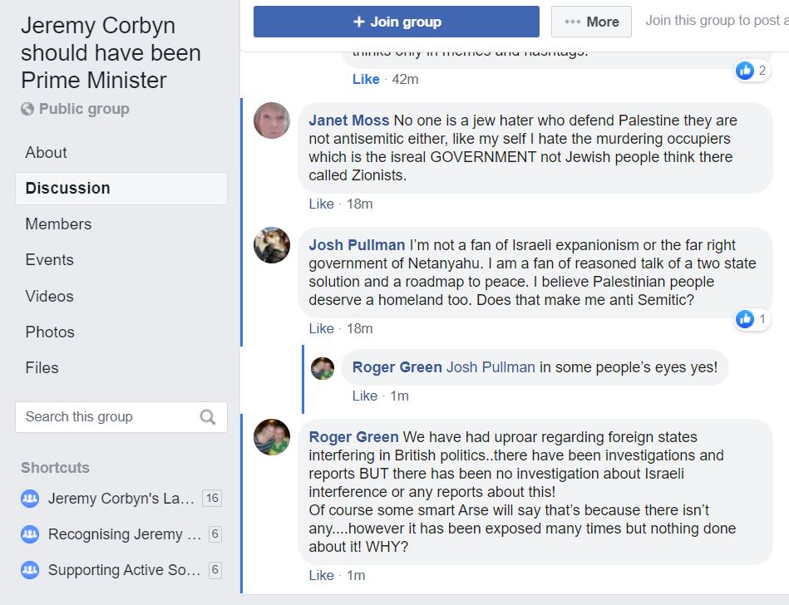Click the group icon beside Supporting Active So... shortcut
Viewport: 789px width, 605px height.
(x=30, y=570)
